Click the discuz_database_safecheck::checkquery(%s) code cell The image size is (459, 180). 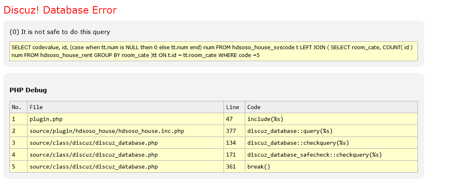point(314,155)
